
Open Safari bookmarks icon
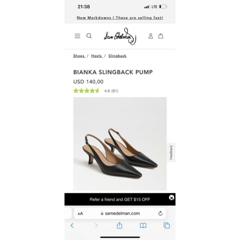143,226
